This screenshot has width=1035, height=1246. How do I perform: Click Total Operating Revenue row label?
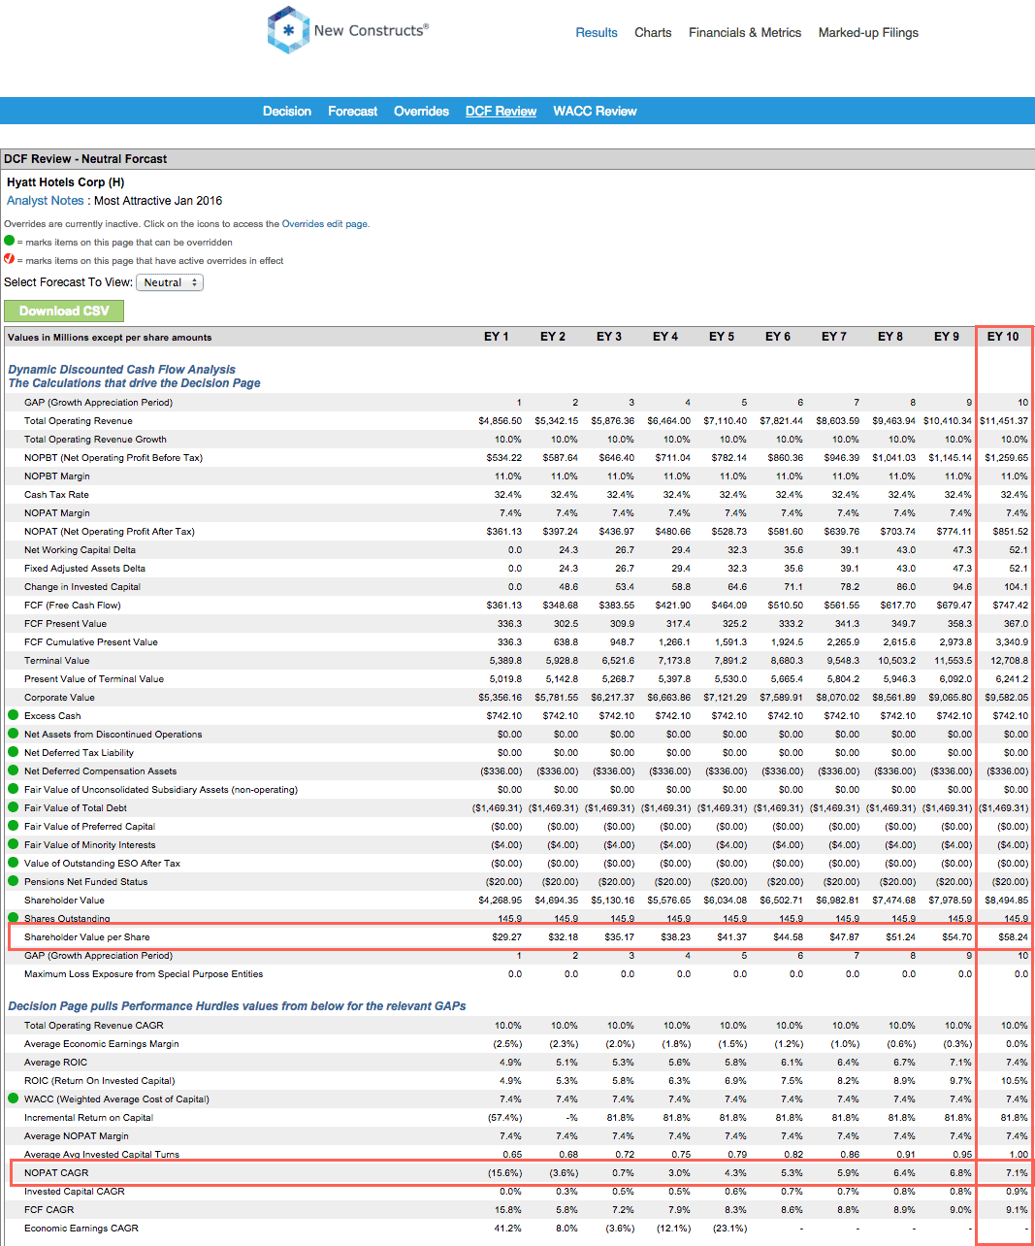79,420
